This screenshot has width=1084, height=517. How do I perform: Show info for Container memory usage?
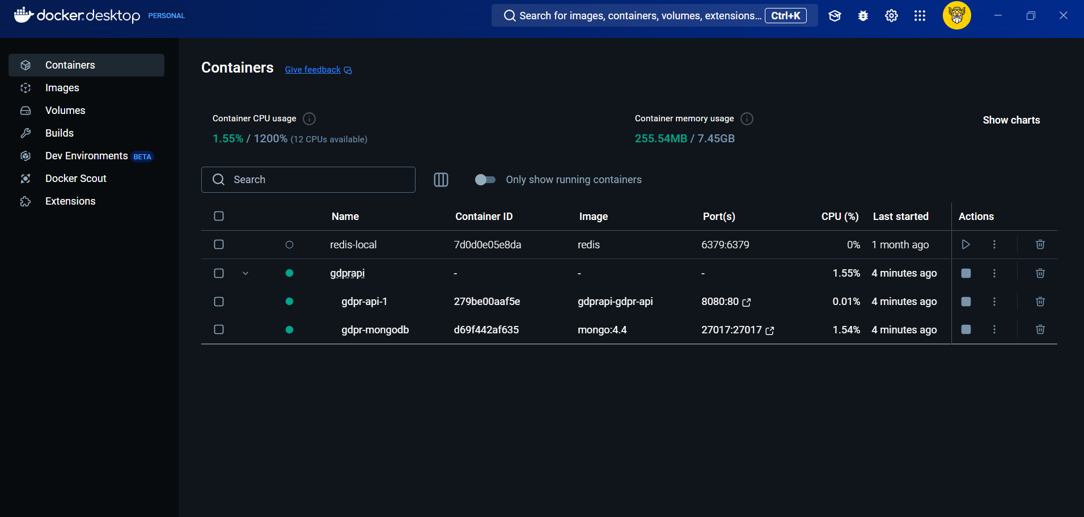(x=747, y=118)
